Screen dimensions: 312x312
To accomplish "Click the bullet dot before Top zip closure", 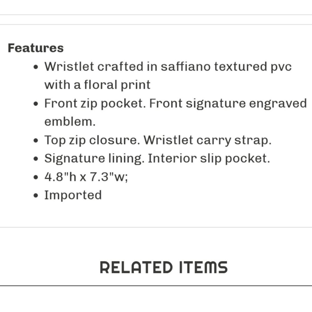I will click(36, 141).
